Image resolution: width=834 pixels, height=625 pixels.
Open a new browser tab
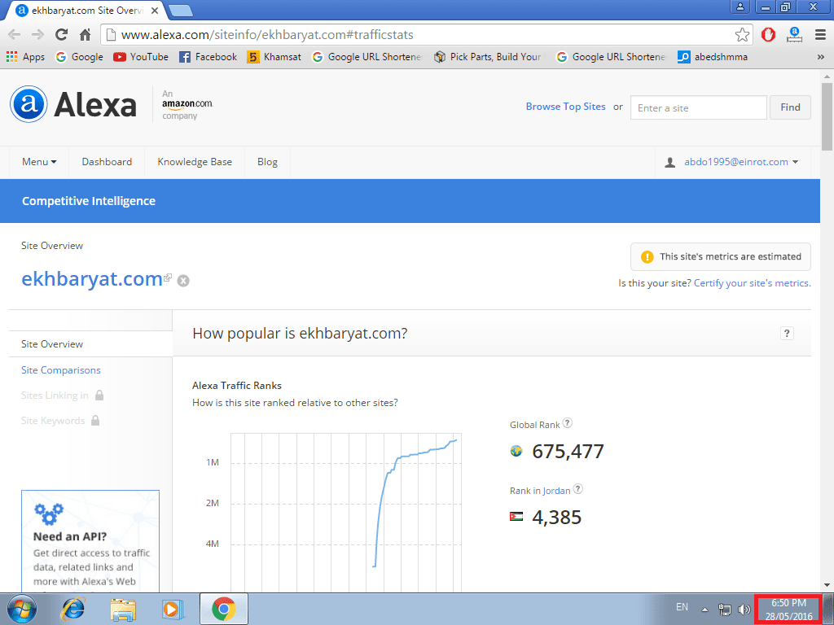181,10
